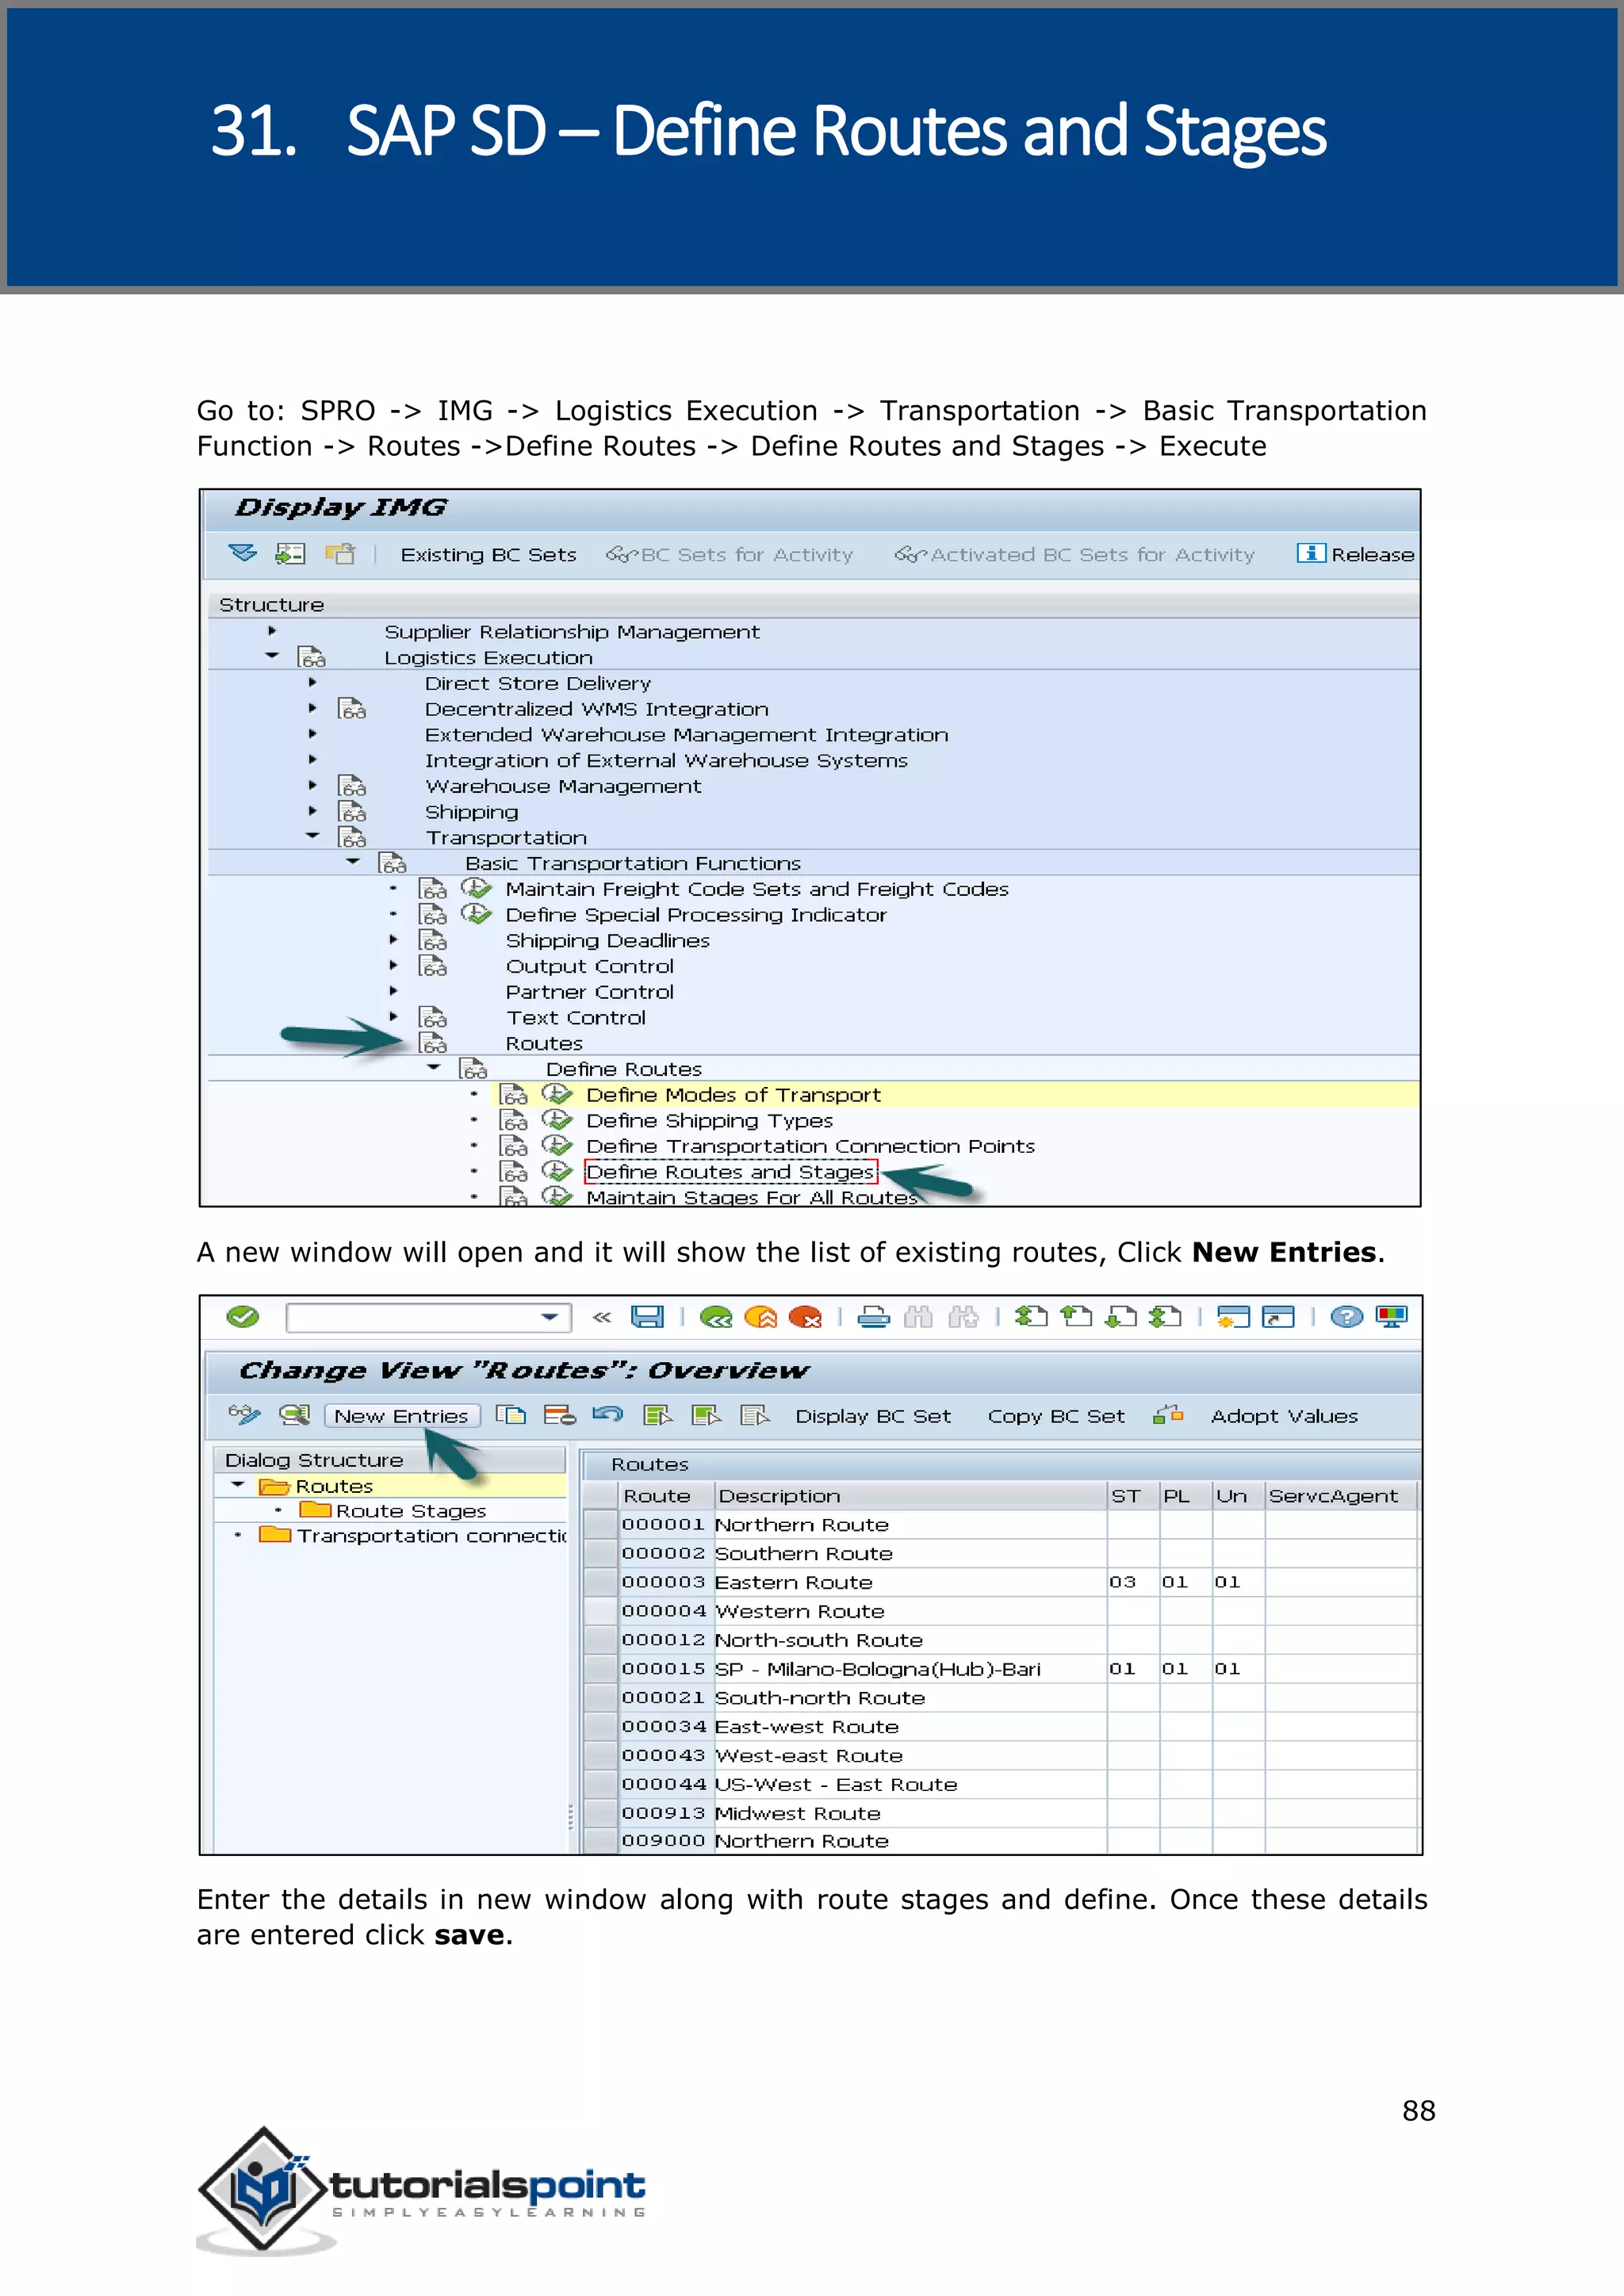Click the New Entries button
Viewport: 1624px width, 2296px height.
coord(401,1416)
